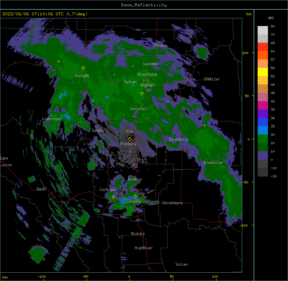Select the Vulcan label
Screen dimensions: 288x281
(x=181, y=264)
